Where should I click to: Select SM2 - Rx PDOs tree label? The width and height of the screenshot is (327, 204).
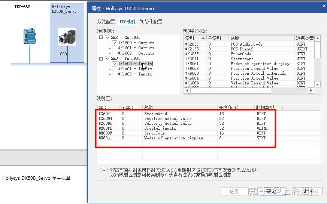tap(125, 37)
